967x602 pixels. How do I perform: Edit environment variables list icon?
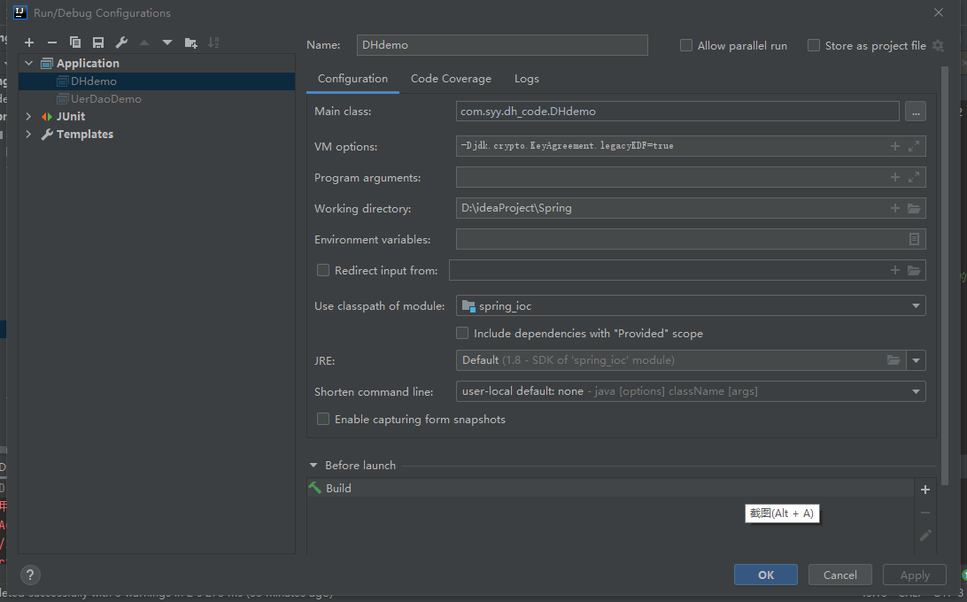914,239
